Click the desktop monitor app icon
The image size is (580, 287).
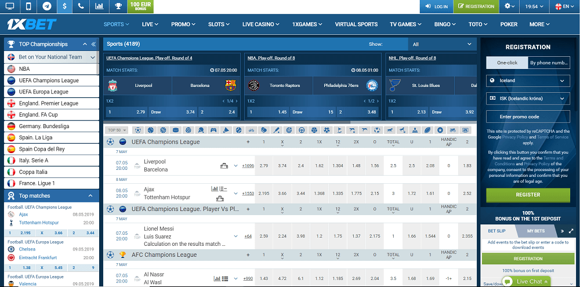coord(10,6)
